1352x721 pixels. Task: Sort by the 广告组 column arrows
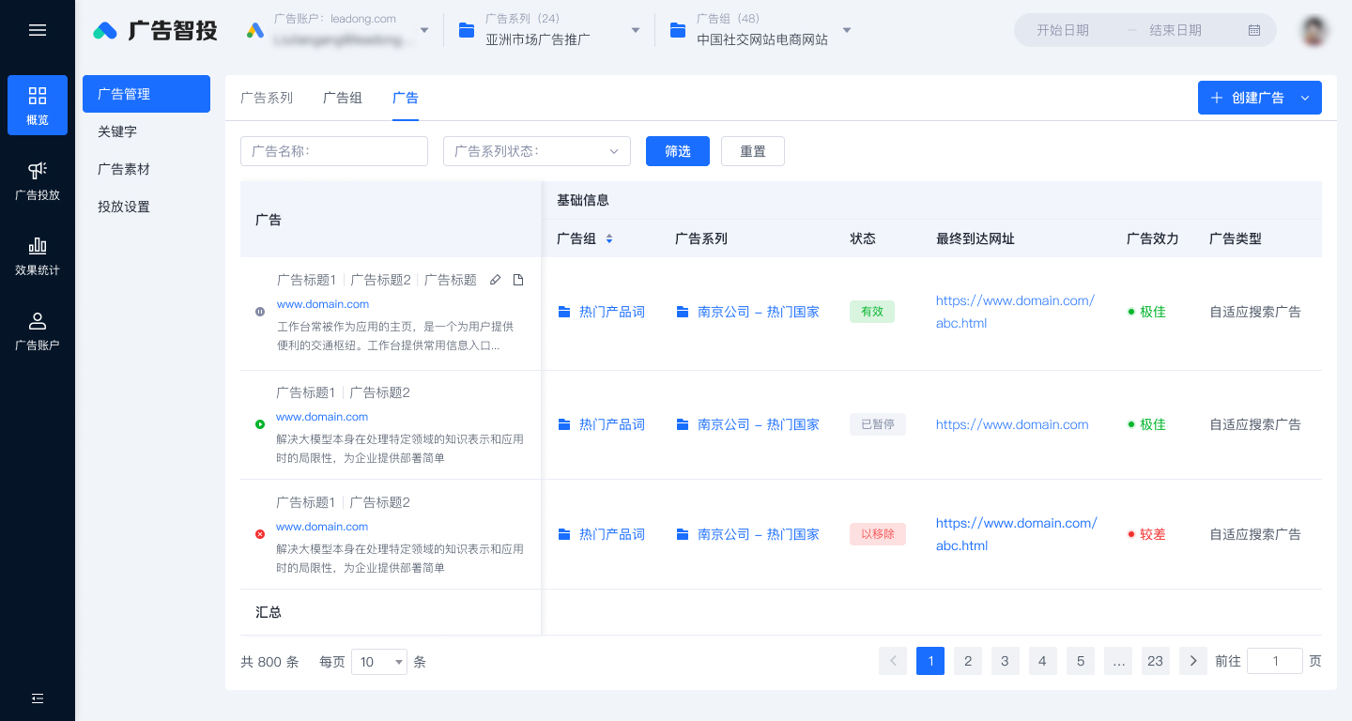609,238
